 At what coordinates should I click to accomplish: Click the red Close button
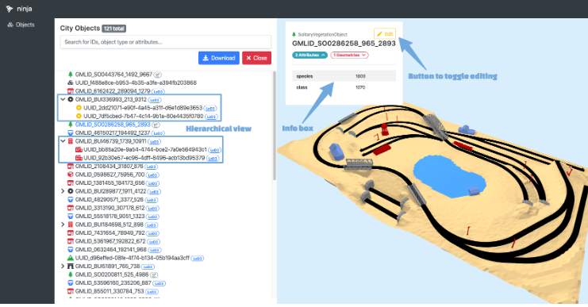(256, 58)
